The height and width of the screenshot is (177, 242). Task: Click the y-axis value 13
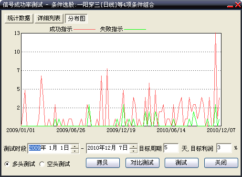point(17,33)
